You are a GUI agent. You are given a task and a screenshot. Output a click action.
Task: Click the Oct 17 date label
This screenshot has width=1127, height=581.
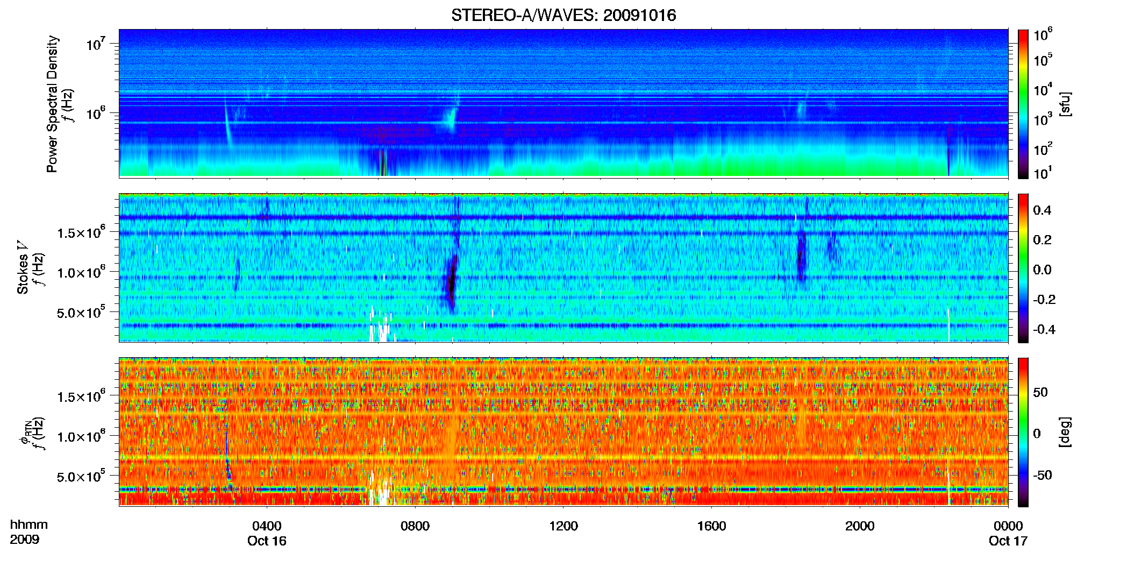coord(1008,541)
